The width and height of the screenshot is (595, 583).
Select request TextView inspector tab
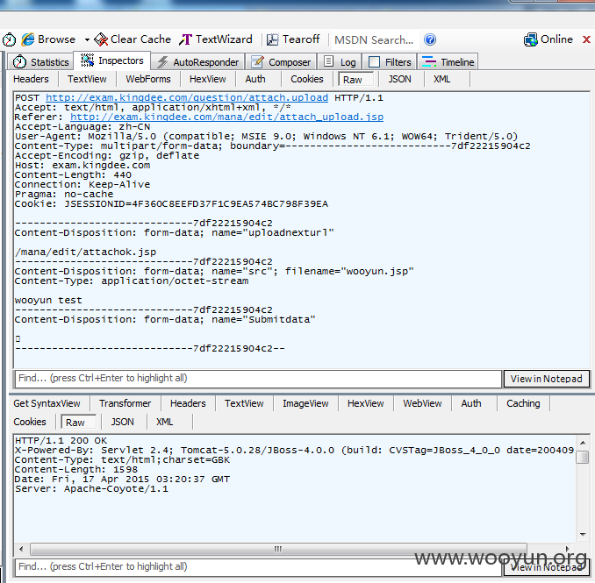click(x=87, y=79)
